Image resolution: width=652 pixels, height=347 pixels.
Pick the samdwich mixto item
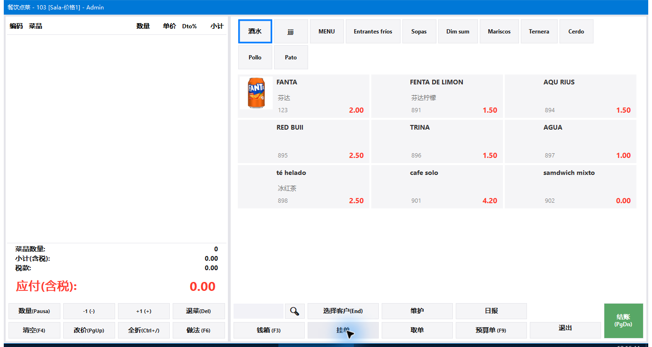tap(570, 186)
